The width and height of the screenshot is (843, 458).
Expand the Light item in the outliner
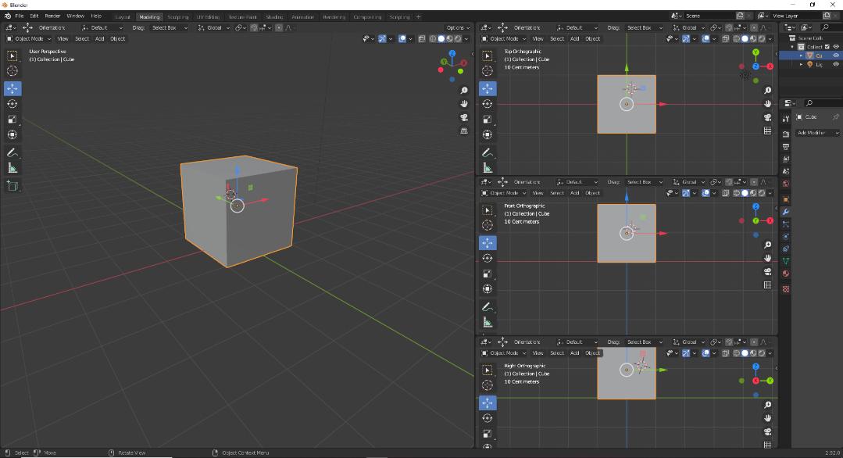(801, 65)
